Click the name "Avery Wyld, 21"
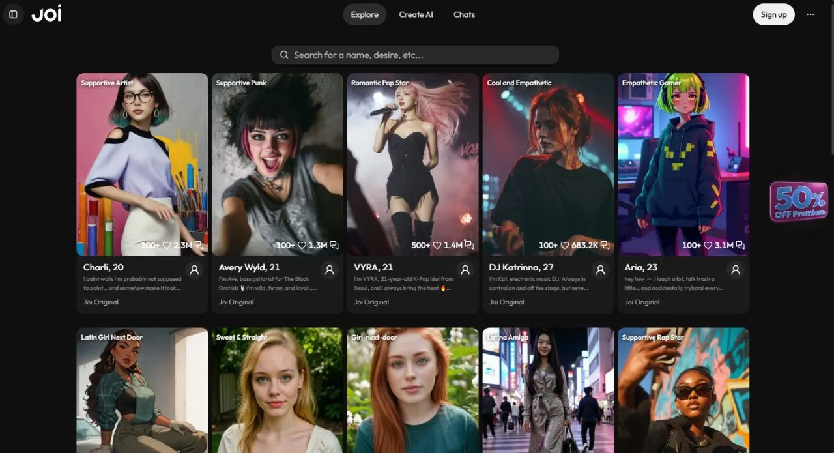This screenshot has width=834, height=453. (x=250, y=267)
